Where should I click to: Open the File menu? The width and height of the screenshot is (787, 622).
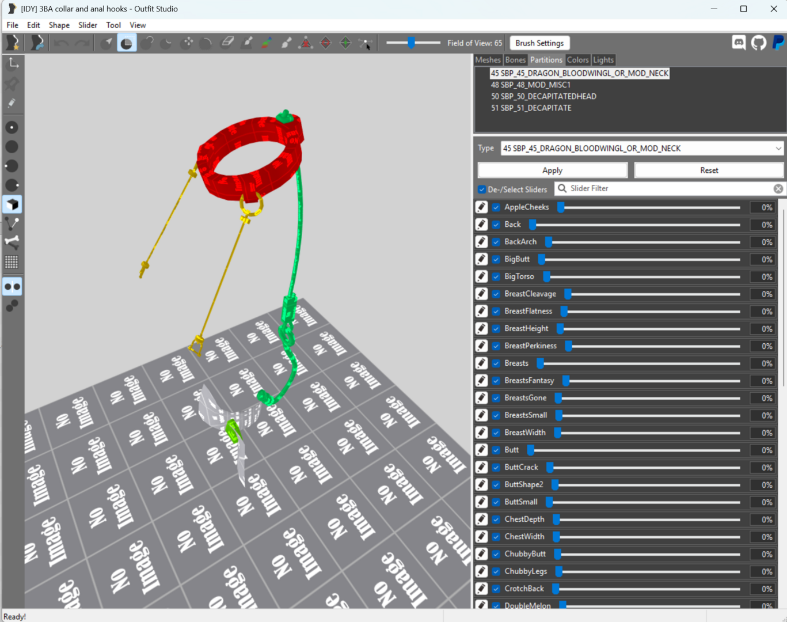click(12, 25)
